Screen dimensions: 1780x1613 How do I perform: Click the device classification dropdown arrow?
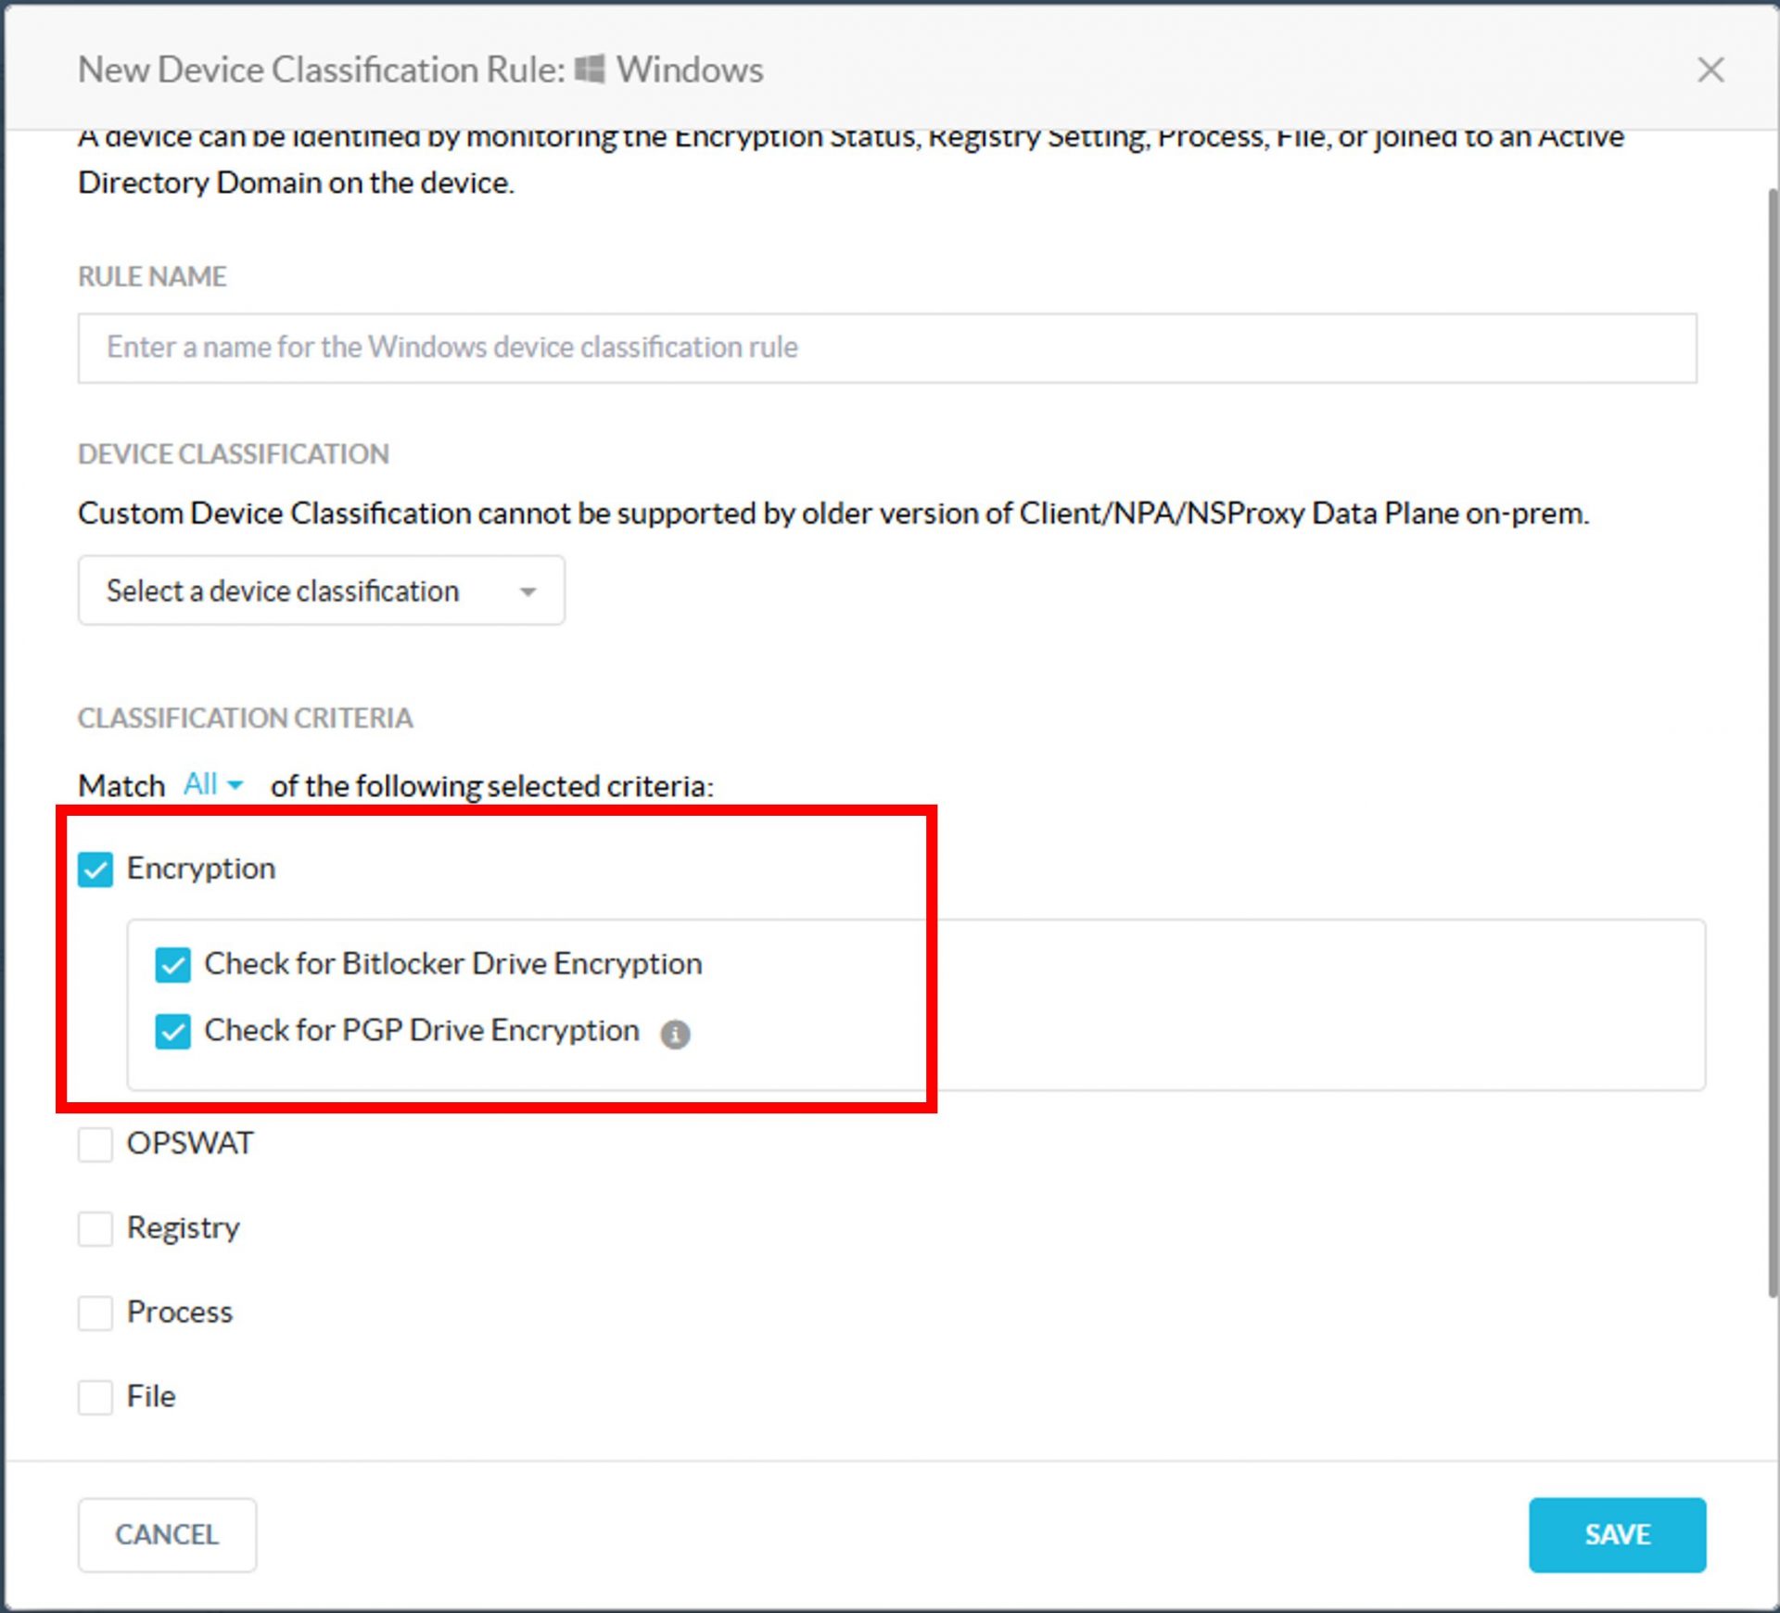[528, 591]
